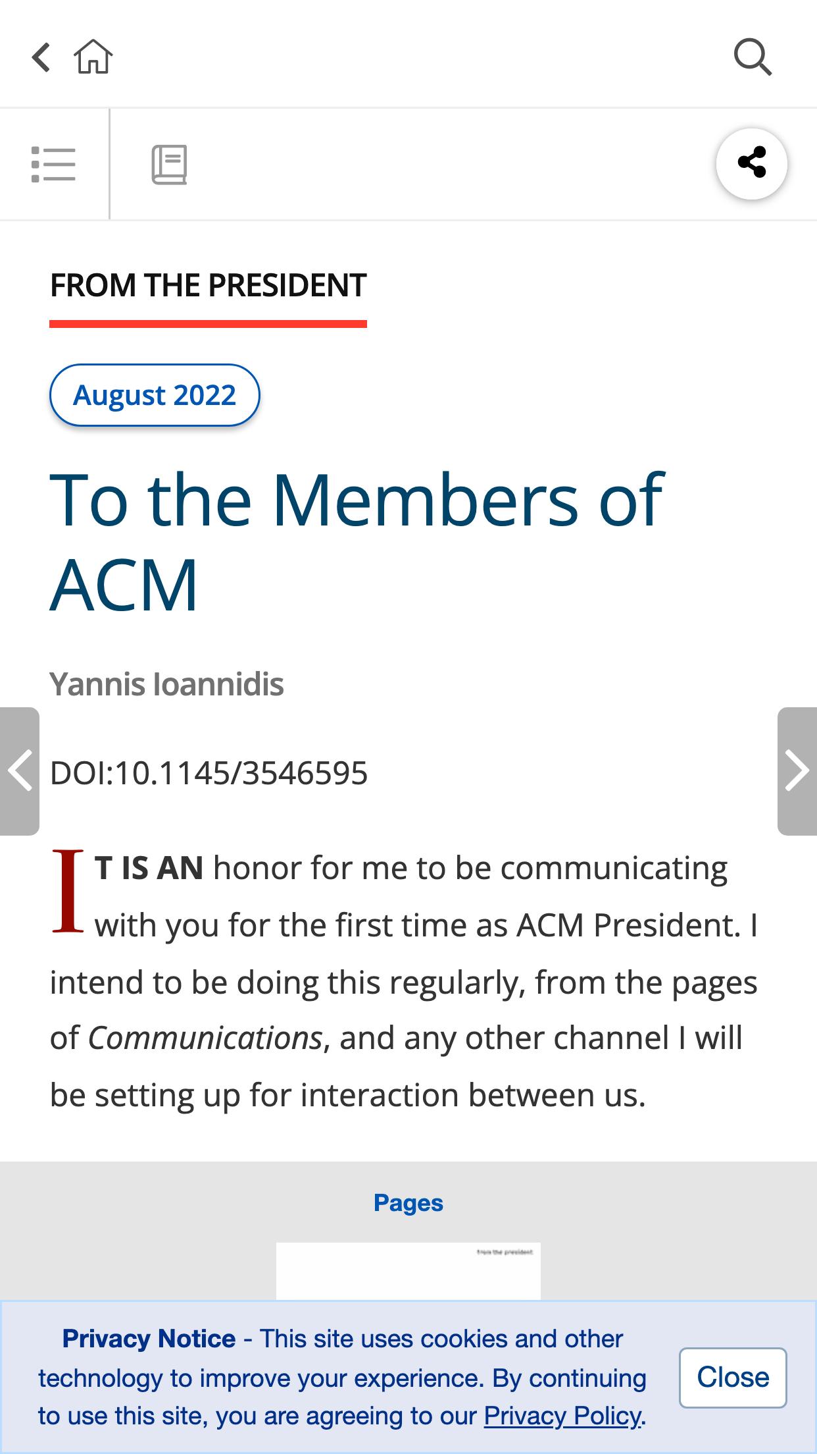Go to the home page icon
Screen dimensions: 817x1454
[x=93, y=57]
